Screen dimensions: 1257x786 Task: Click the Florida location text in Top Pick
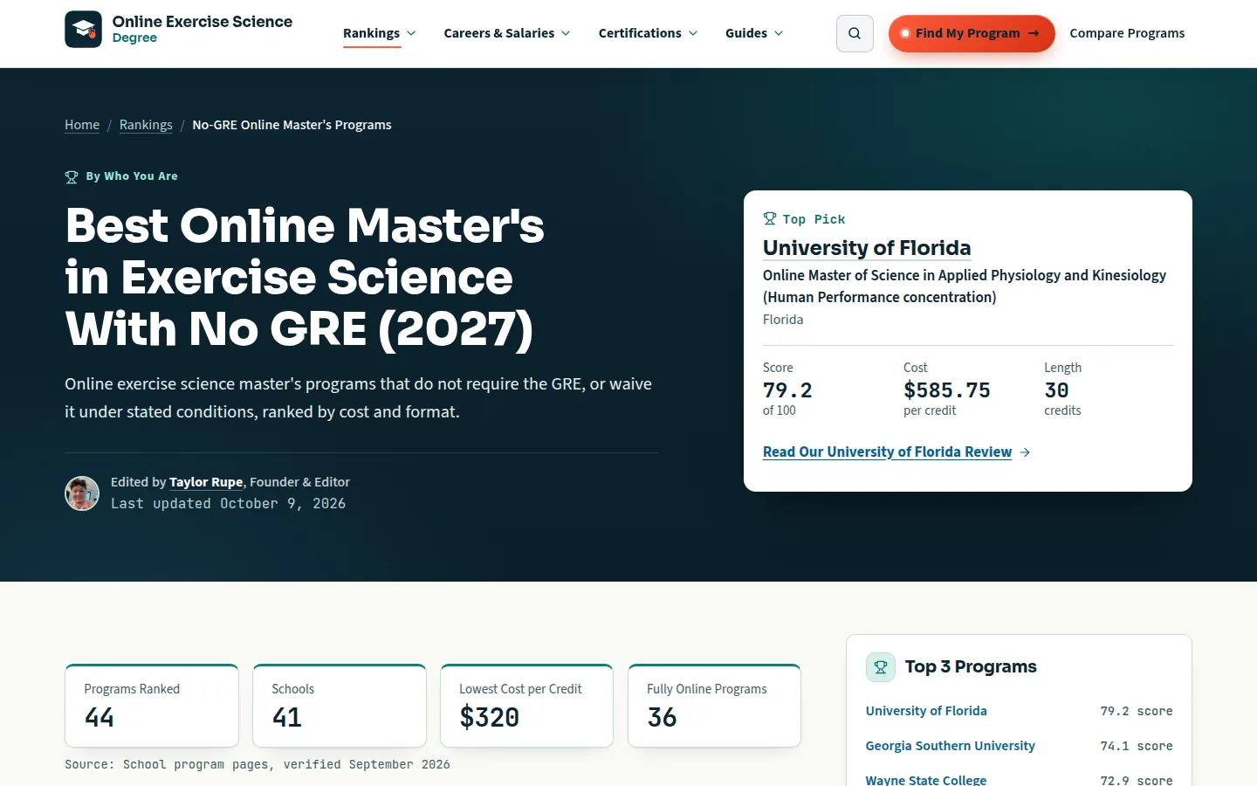[x=783, y=320]
